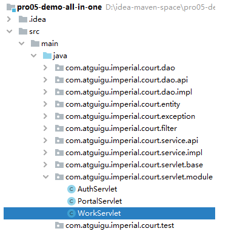Expand the court.entity package arrow
This screenshot has height=237, width=240.
click(x=45, y=104)
